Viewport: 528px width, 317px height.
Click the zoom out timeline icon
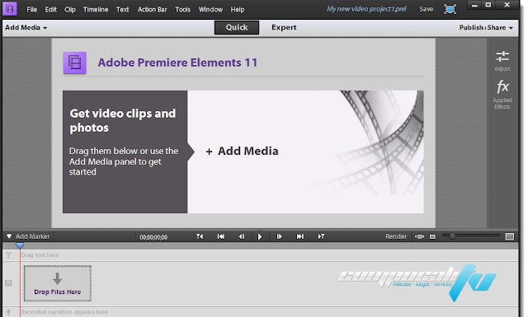(432, 236)
